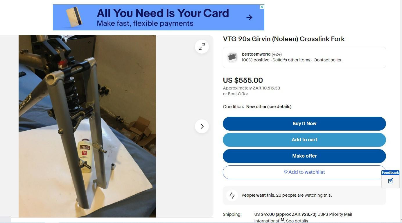Browse Seller's other items
This screenshot has height=223, width=402.
291,60
